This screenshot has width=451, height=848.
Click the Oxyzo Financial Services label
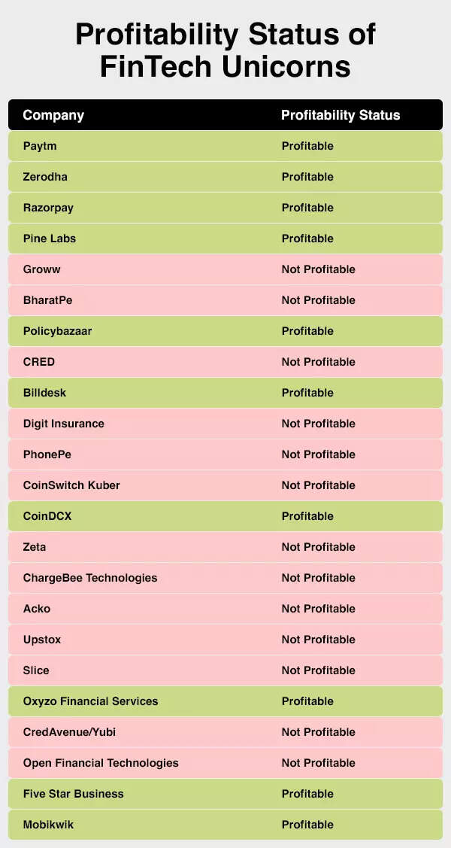91,701
